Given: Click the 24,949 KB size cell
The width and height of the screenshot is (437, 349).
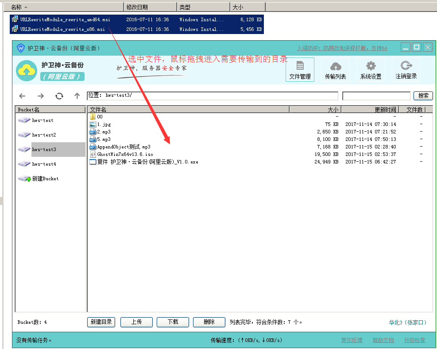Looking at the screenshot, I should [x=326, y=162].
